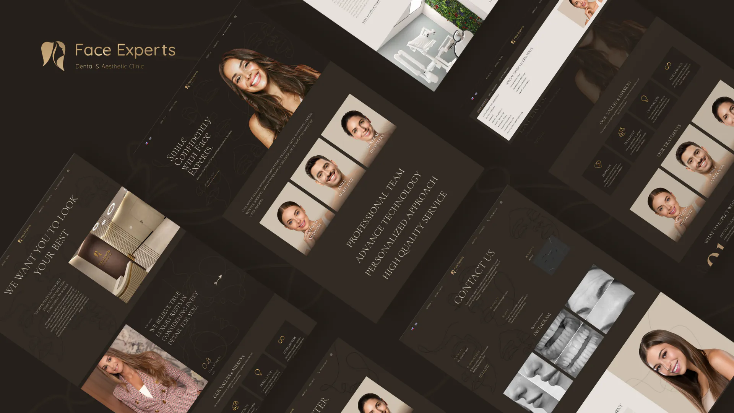Click Timelessness infinity icon on right values page

pyautogui.click(x=668, y=66)
